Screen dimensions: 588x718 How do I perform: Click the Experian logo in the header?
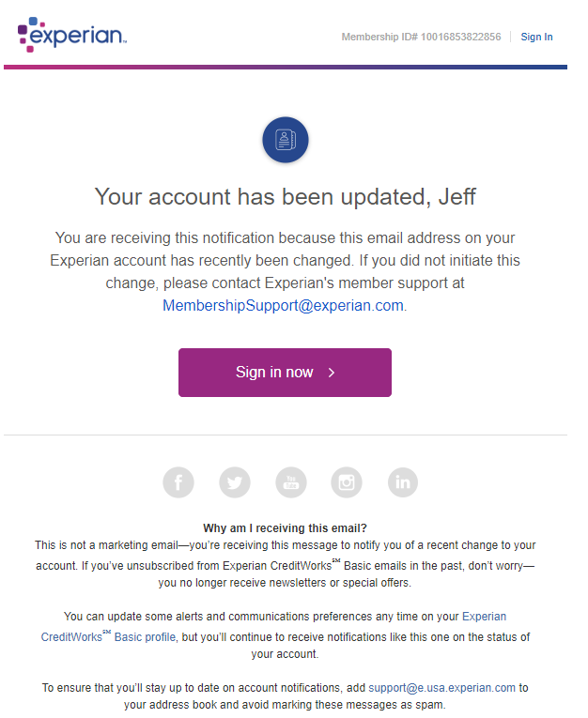point(72,35)
